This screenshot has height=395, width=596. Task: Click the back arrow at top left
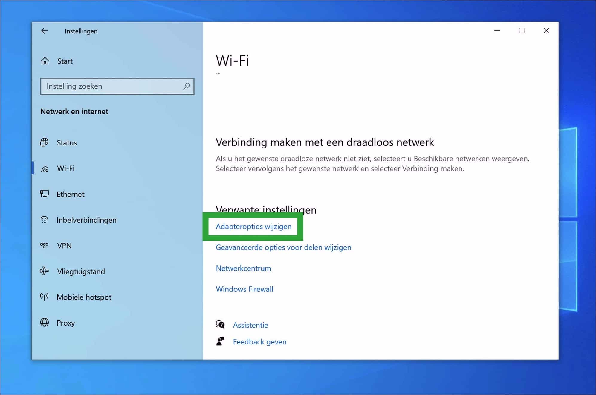click(x=45, y=31)
